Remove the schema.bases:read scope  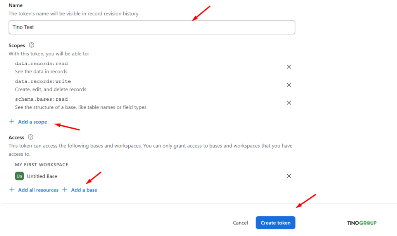coord(289,102)
